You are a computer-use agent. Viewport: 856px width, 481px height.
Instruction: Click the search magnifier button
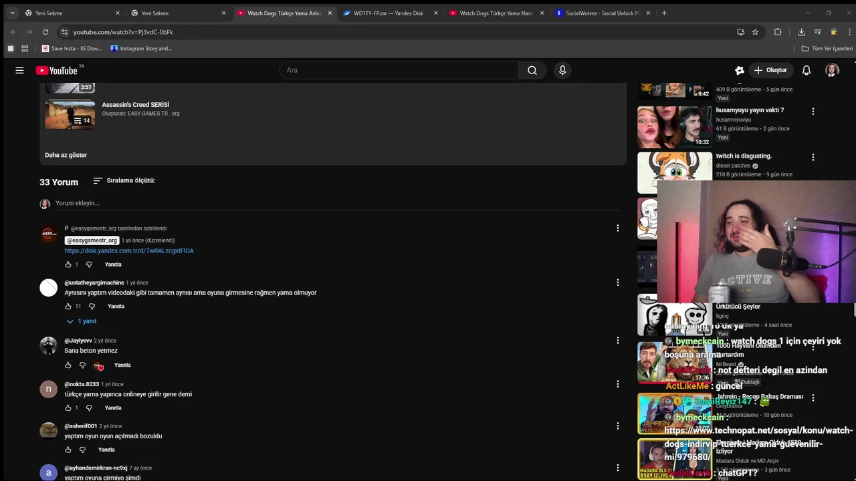pos(532,70)
